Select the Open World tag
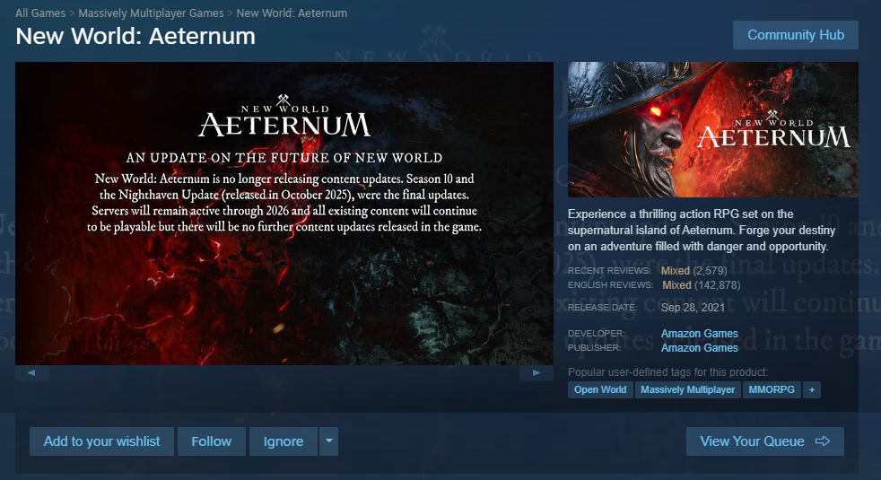881x480 pixels. (600, 389)
